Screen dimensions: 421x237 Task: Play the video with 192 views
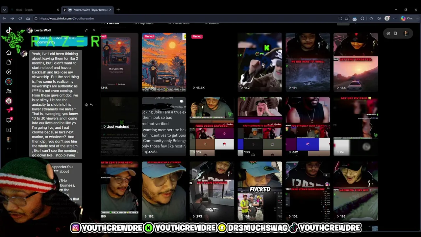(x=164, y=191)
